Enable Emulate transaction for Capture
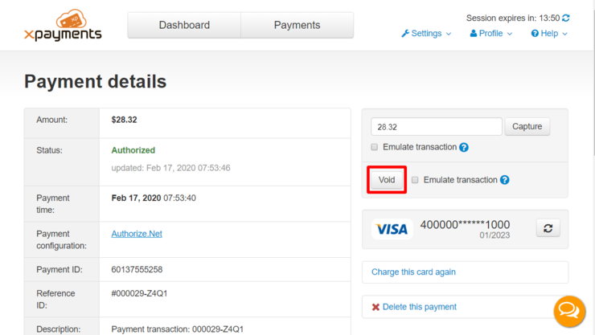 tap(374, 147)
